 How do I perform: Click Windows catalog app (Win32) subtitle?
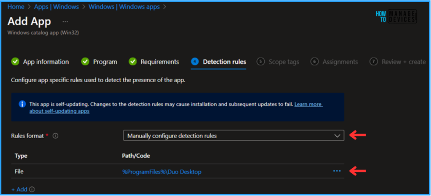(x=43, y=33)
